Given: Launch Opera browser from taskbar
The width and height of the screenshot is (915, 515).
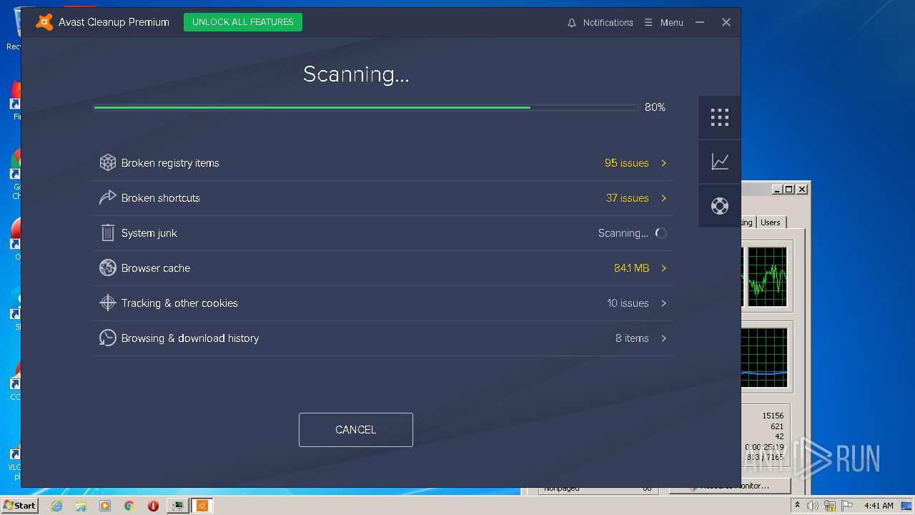Looking at the screenshot, I should 154,506.
